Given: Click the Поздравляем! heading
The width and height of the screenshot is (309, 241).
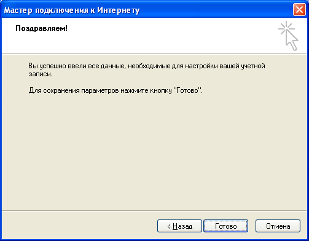Looking at the screenshot, I should coord(41,28).
